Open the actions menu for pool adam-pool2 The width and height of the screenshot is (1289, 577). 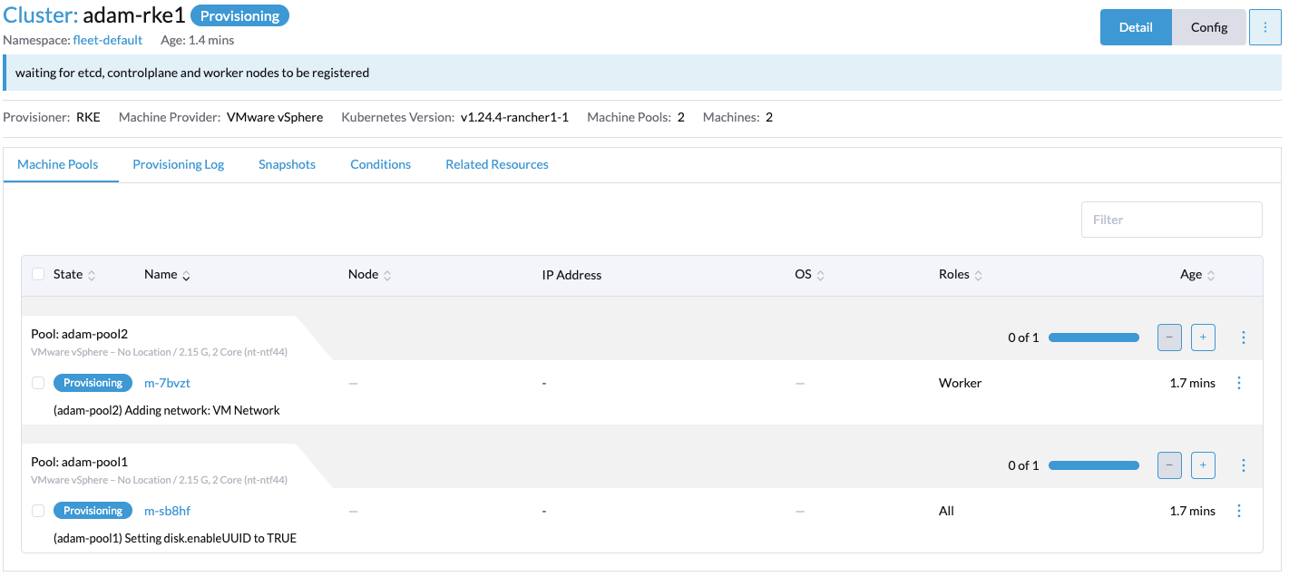tap(1243, 337)
